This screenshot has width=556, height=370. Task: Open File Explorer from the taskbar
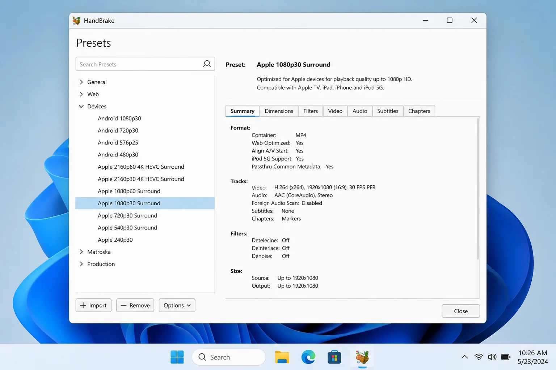point(282,357)
